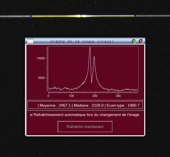
Task: Click the left blue handle of the cut line
Action: point(31,16)
